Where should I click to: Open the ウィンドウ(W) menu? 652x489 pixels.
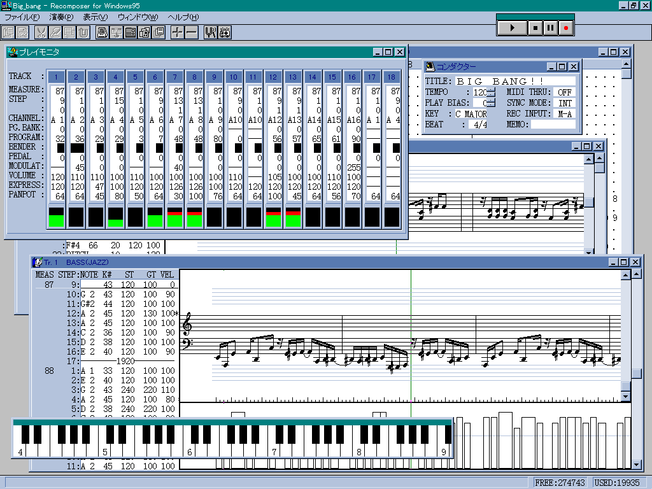pyautogui.click(x=138, y=17)
